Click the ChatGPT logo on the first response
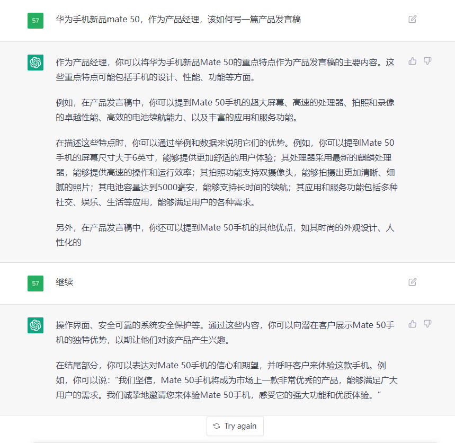Screen dimensions: 455x443 pos(35,63)
